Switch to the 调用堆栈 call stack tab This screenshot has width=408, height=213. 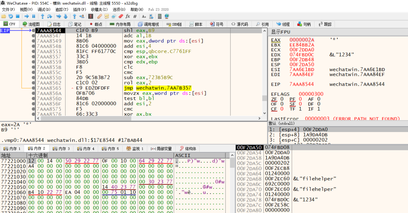pyautogui.click(x=149, y=24)
